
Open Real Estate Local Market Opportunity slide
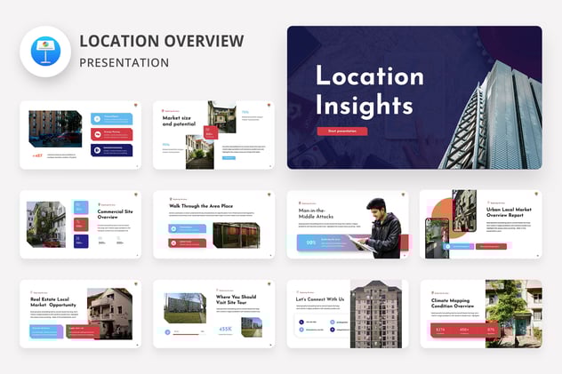80,314
